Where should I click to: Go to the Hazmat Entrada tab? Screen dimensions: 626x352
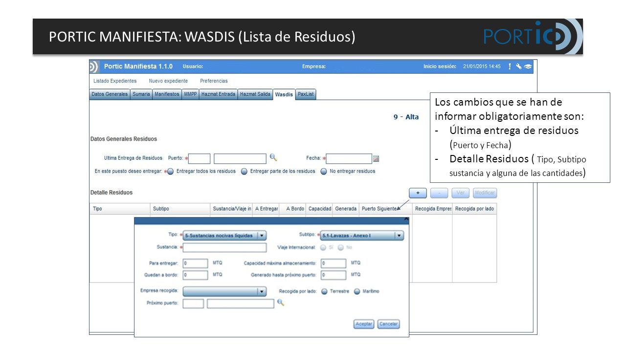[x=218, y=94]
